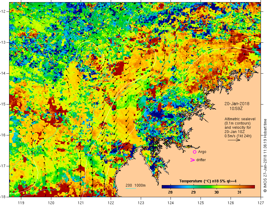The image size is (267, 206).
Task: Click the -14 latitude axis label
Action: tap(3, 73)
